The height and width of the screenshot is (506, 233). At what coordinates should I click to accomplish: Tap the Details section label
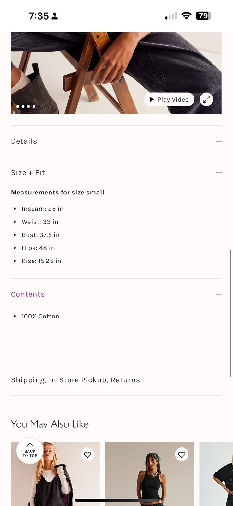tap(24, 141)
